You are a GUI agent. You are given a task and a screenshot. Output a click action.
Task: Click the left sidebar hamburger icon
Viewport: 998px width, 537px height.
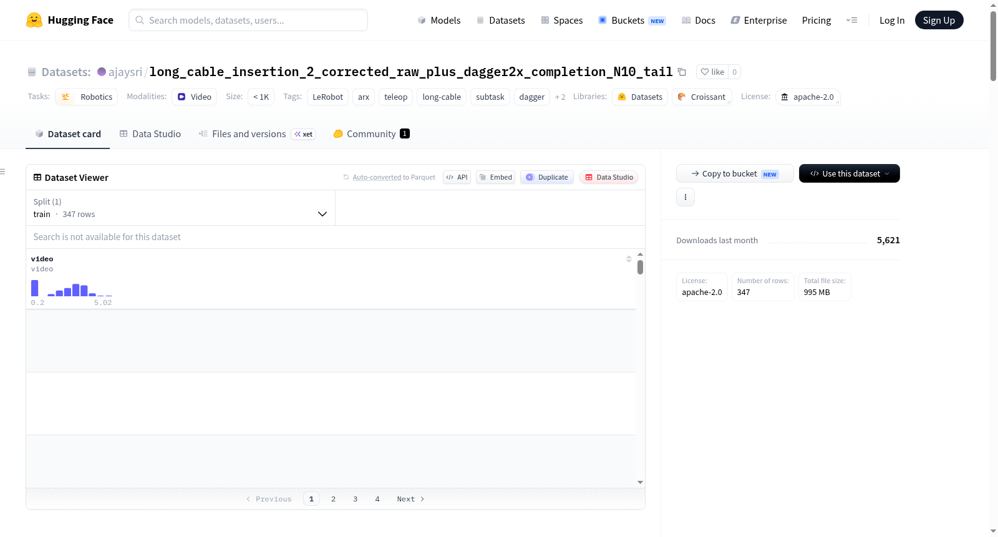coord(2,172)
